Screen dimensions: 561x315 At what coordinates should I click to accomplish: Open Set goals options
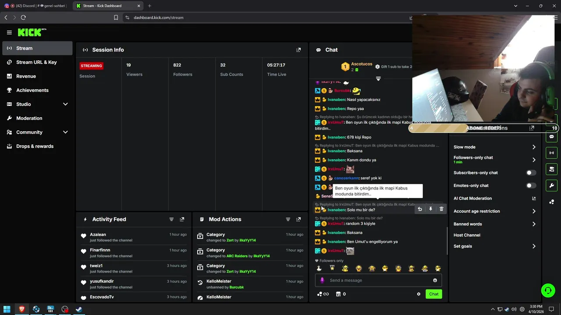[494, 246]
